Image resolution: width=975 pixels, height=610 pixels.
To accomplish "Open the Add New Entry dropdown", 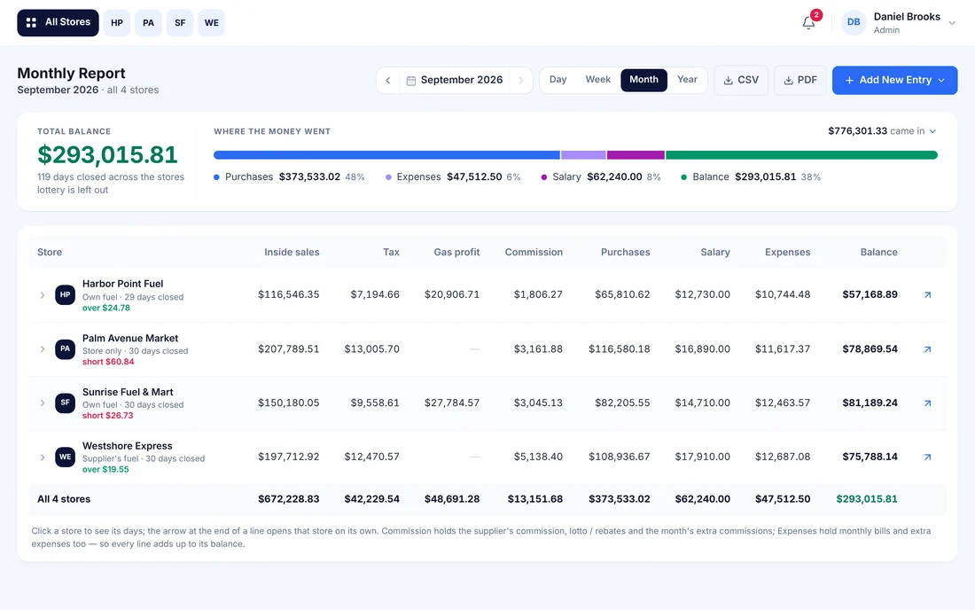I will (x=894, y=80).
